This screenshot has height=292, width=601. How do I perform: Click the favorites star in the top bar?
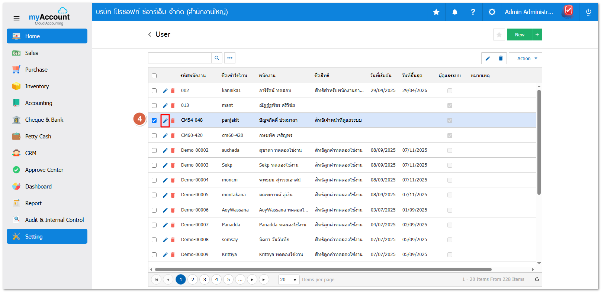pos(436,12)
